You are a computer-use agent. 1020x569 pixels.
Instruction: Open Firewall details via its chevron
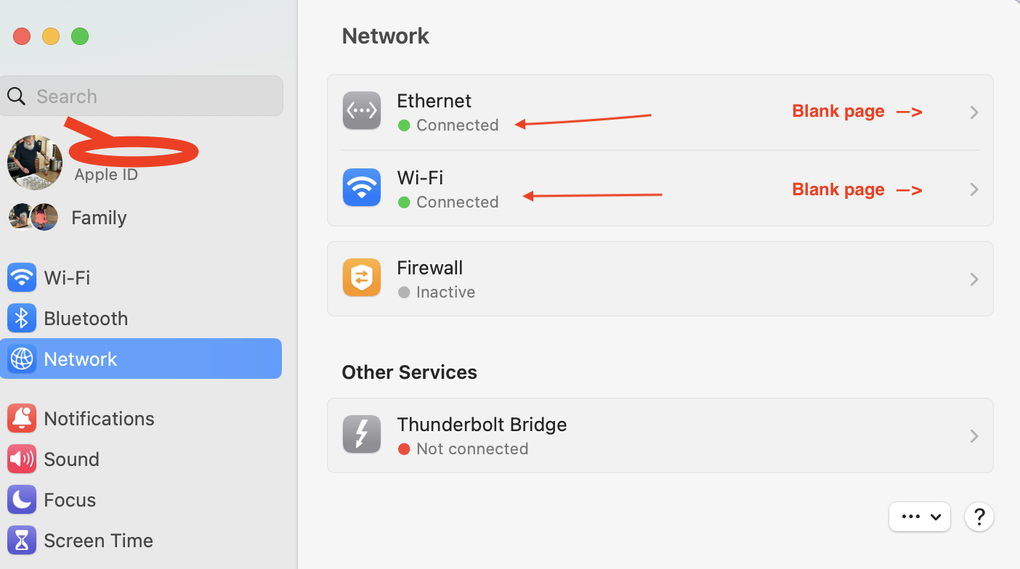click(x=974, y=279)
